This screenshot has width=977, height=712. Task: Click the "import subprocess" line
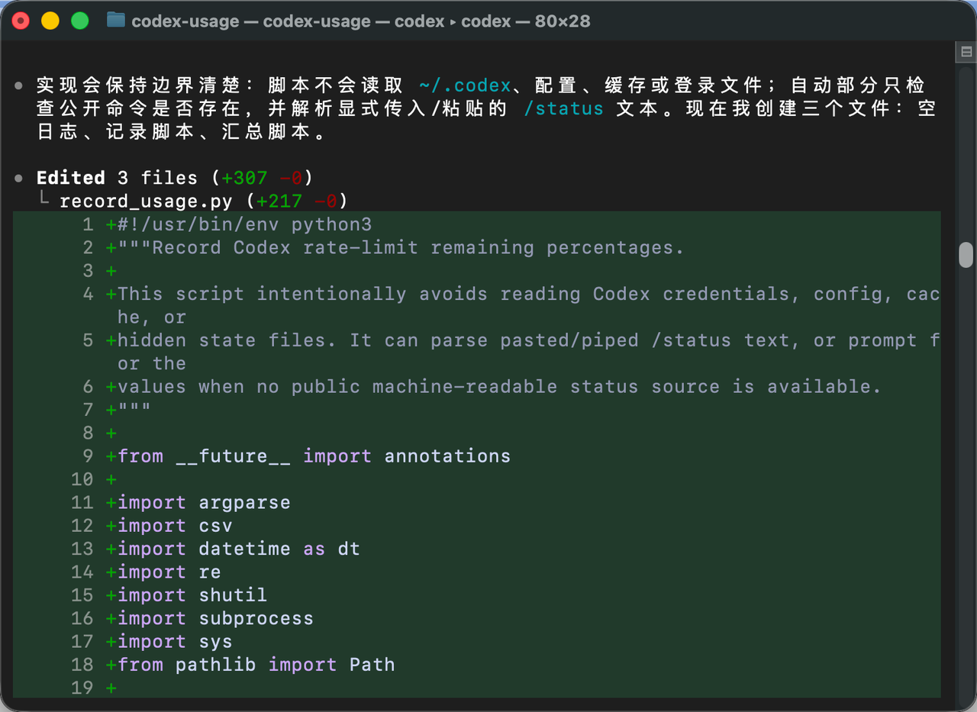[x=215, y=618]
